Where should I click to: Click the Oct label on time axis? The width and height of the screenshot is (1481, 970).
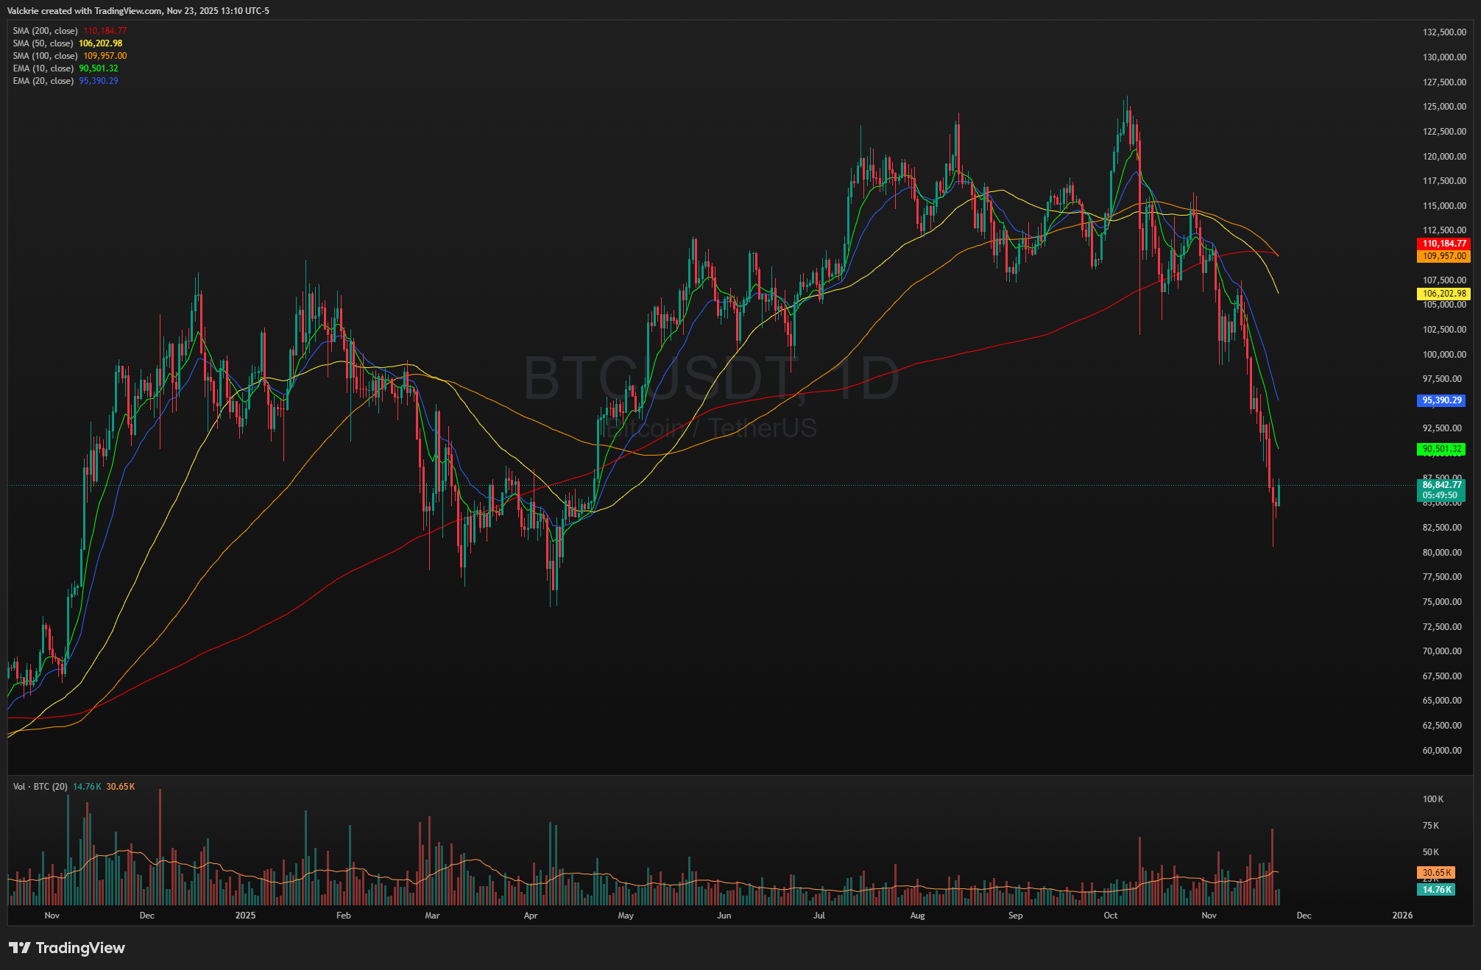click(1110, 916)
